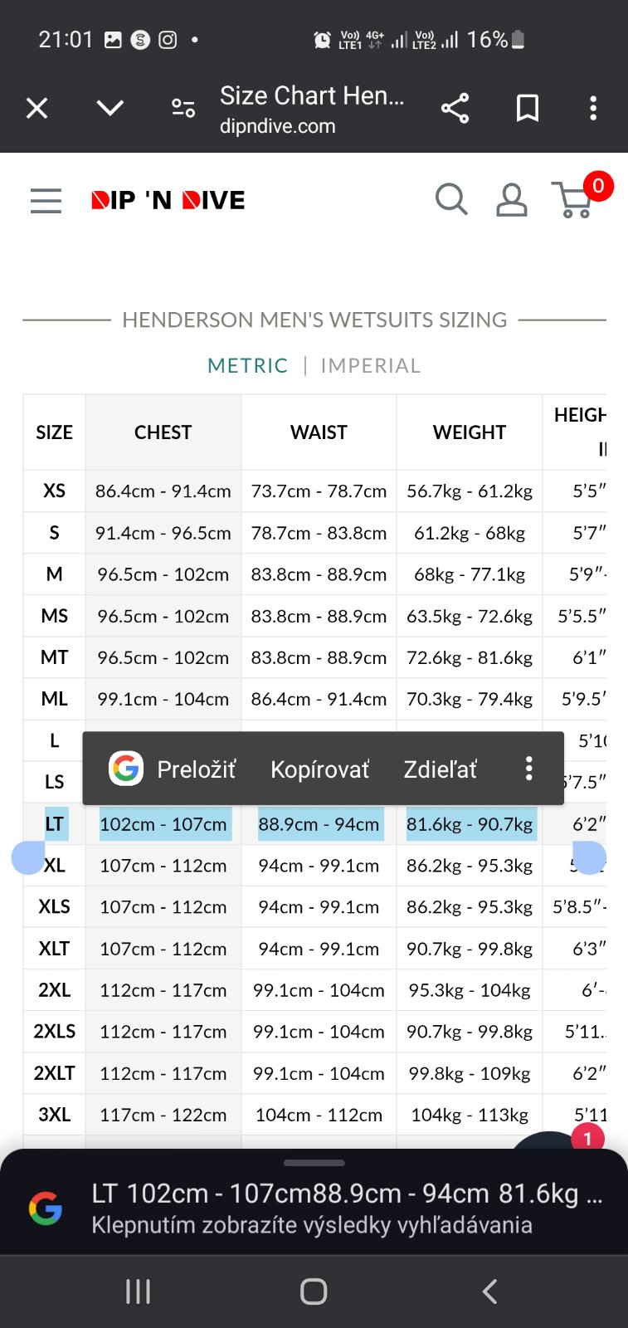Open the user account icon

(x=512, y=200)
